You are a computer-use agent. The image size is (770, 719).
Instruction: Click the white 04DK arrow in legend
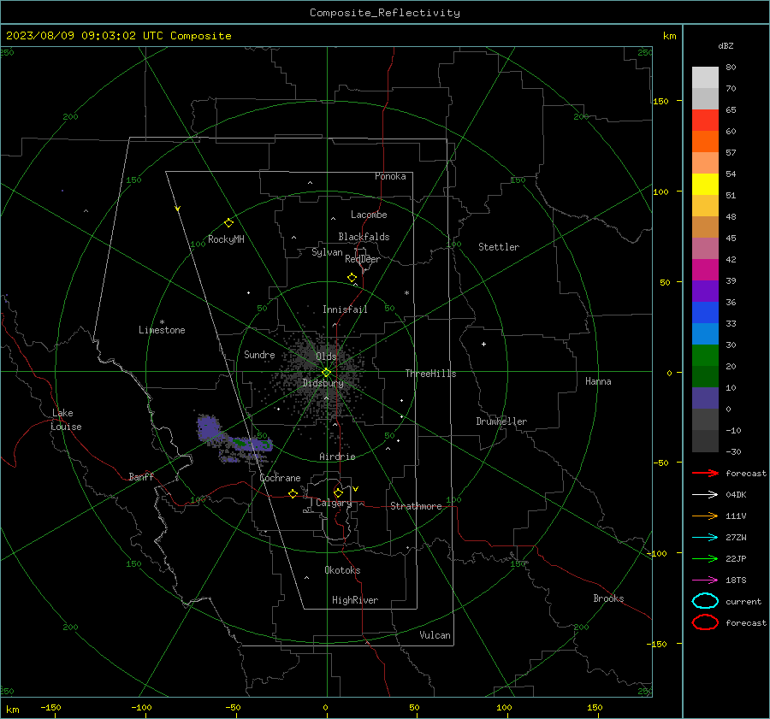coord(705,494)
